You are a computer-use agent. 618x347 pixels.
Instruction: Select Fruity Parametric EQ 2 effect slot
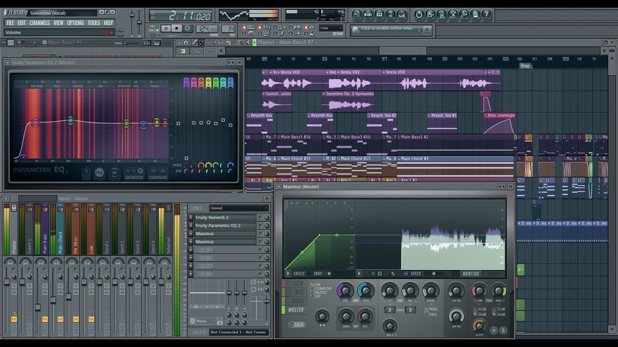point(225,226)
